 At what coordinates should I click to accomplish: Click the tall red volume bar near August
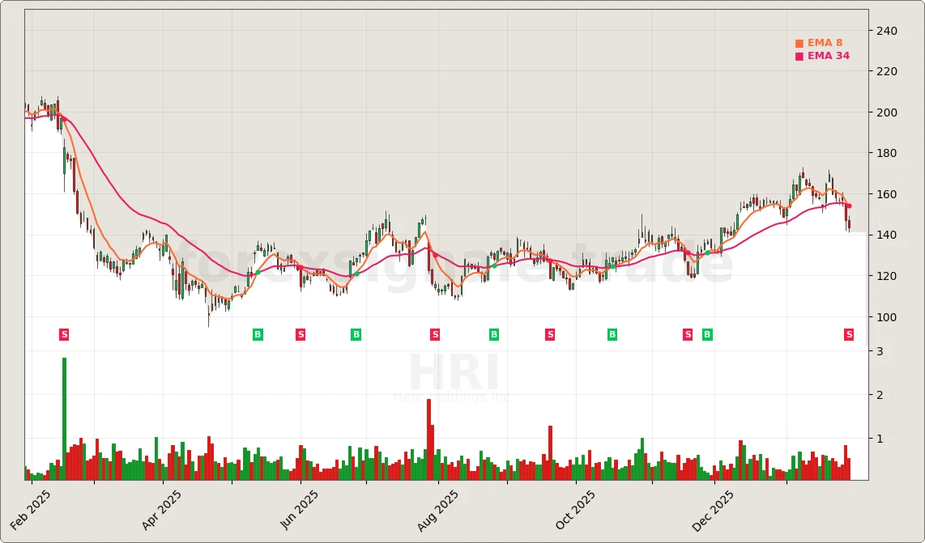[428, 437]
